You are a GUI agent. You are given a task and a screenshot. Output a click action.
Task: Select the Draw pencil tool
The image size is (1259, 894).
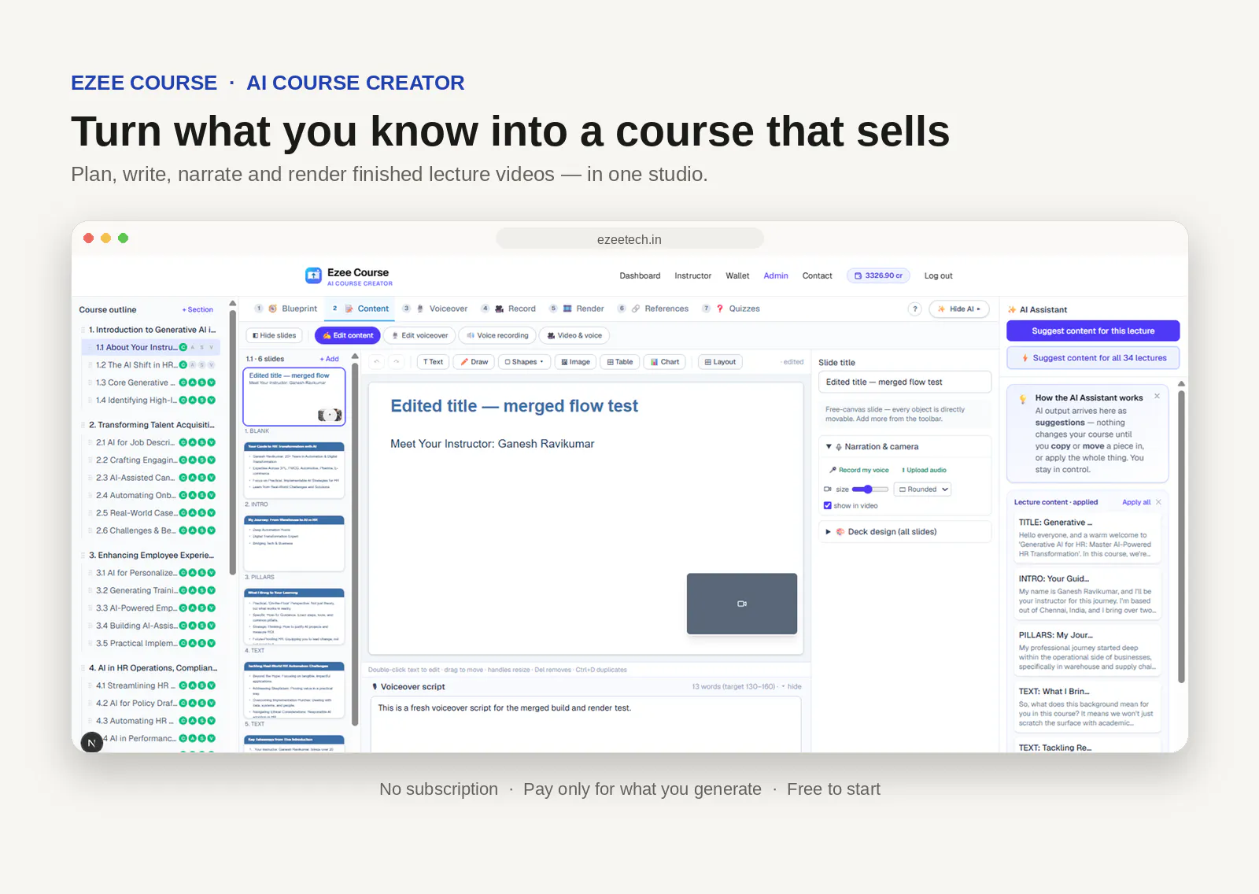[x=474, y=362]
